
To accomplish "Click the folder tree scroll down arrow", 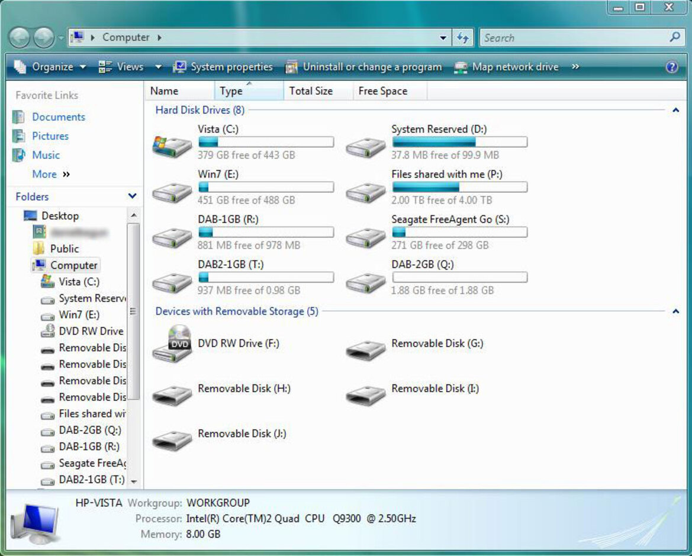I will pos(134,481).
